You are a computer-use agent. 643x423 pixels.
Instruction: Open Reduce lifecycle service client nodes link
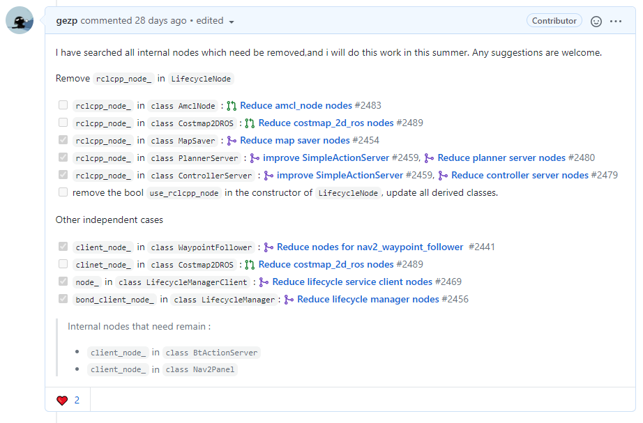pyautogui.click(x=352, y=282)
